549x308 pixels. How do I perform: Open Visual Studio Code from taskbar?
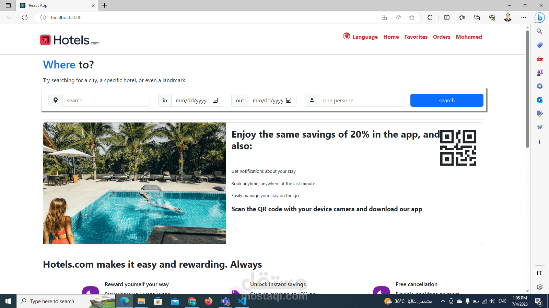(x=242, y=301)
